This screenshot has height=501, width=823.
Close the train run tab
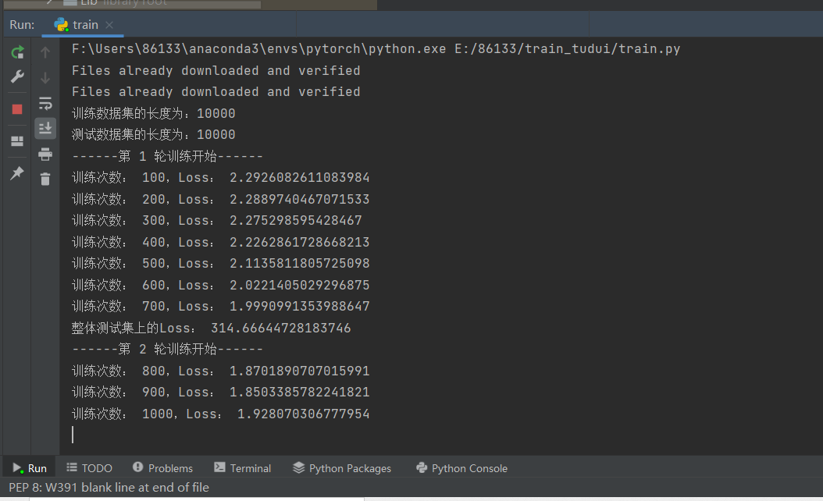[109, 25]
